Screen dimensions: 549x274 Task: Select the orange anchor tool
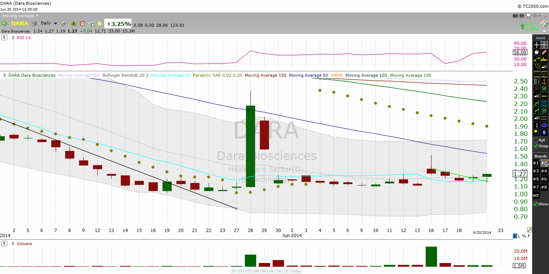pos(544,81)
